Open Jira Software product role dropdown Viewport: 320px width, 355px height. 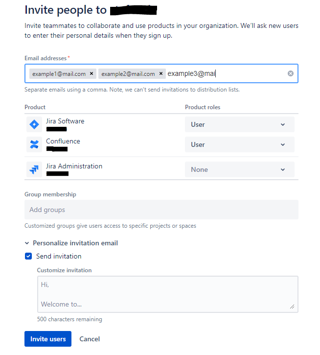click(x=240, y=124)
